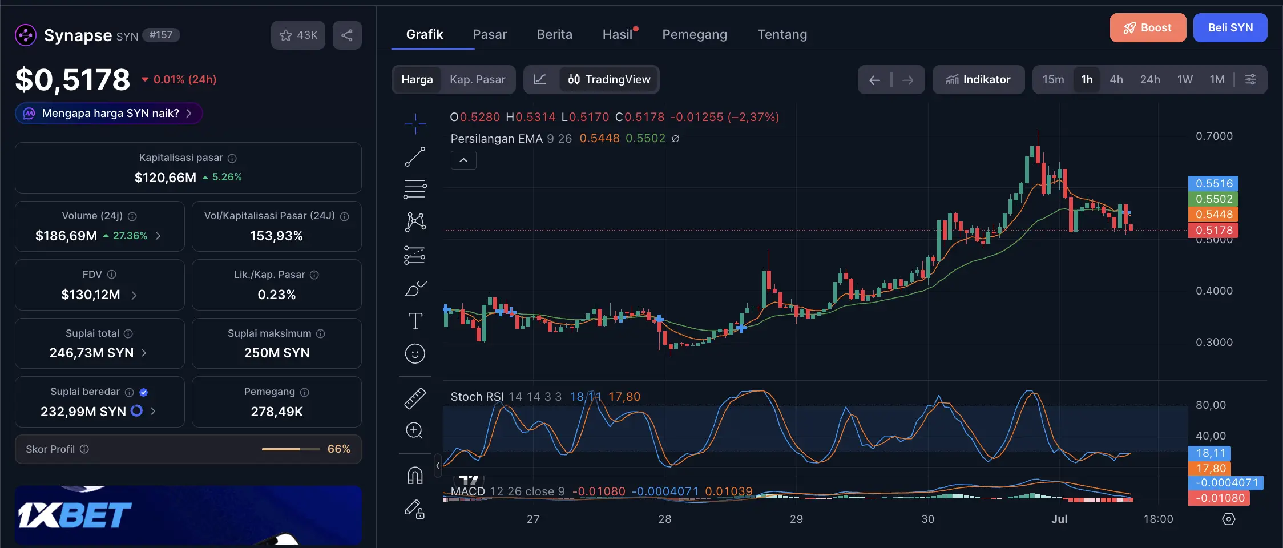
Task: Toggle lock all drawing tools
Action: pyautogui.click(x=415, y=509)
